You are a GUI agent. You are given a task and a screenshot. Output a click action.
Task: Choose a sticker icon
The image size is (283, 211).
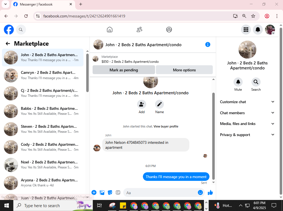pos(110,192)
